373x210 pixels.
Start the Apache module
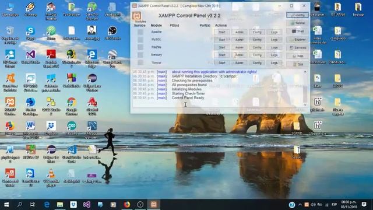(x=222, y=32)
